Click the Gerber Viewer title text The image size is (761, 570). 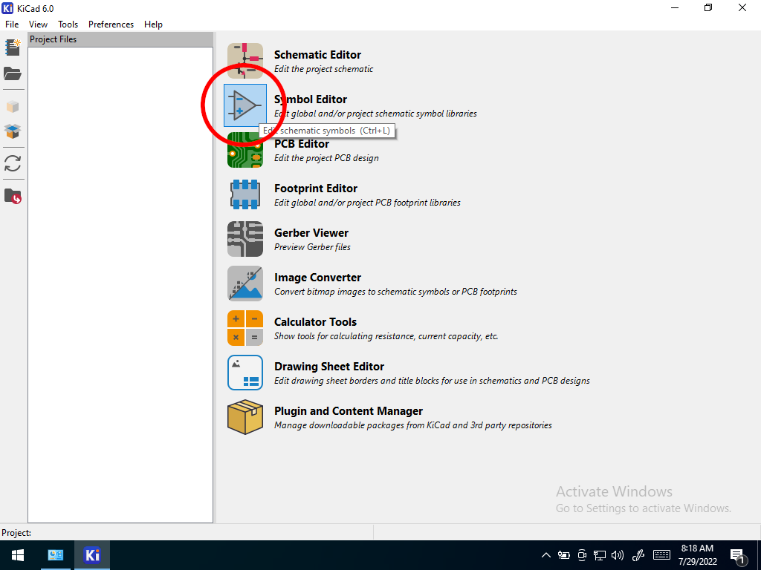click(x=311, y=233)
